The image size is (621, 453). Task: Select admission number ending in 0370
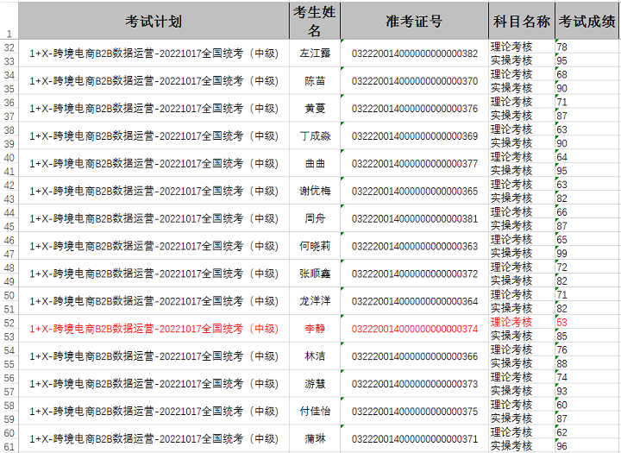(x=414, y=81)
